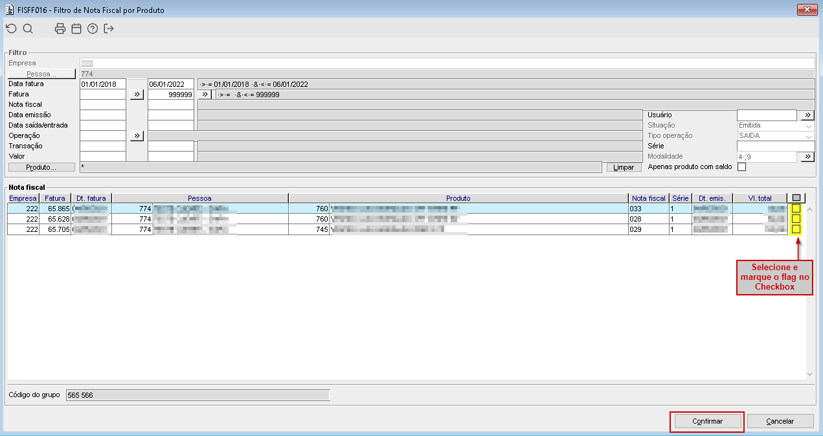Viewport: 823px width, 436px height.
Task: Click the Nota fiscal column header
Action: pyautogui.click(x=649, y=198)
